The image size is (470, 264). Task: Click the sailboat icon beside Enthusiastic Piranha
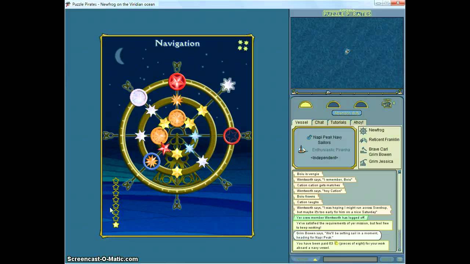point(303,150)
